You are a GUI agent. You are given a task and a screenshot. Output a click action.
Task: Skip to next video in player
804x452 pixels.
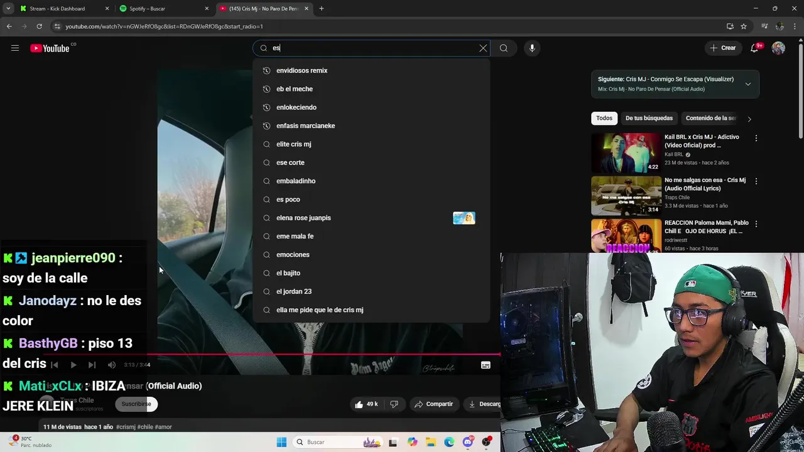click(92, 365)
